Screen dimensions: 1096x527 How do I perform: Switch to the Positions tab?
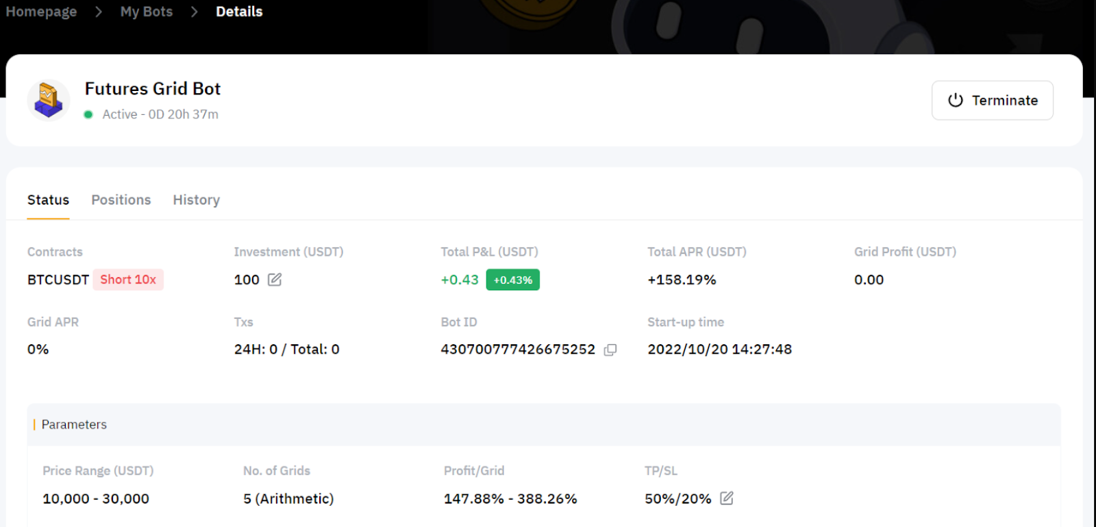click(121, 200)
